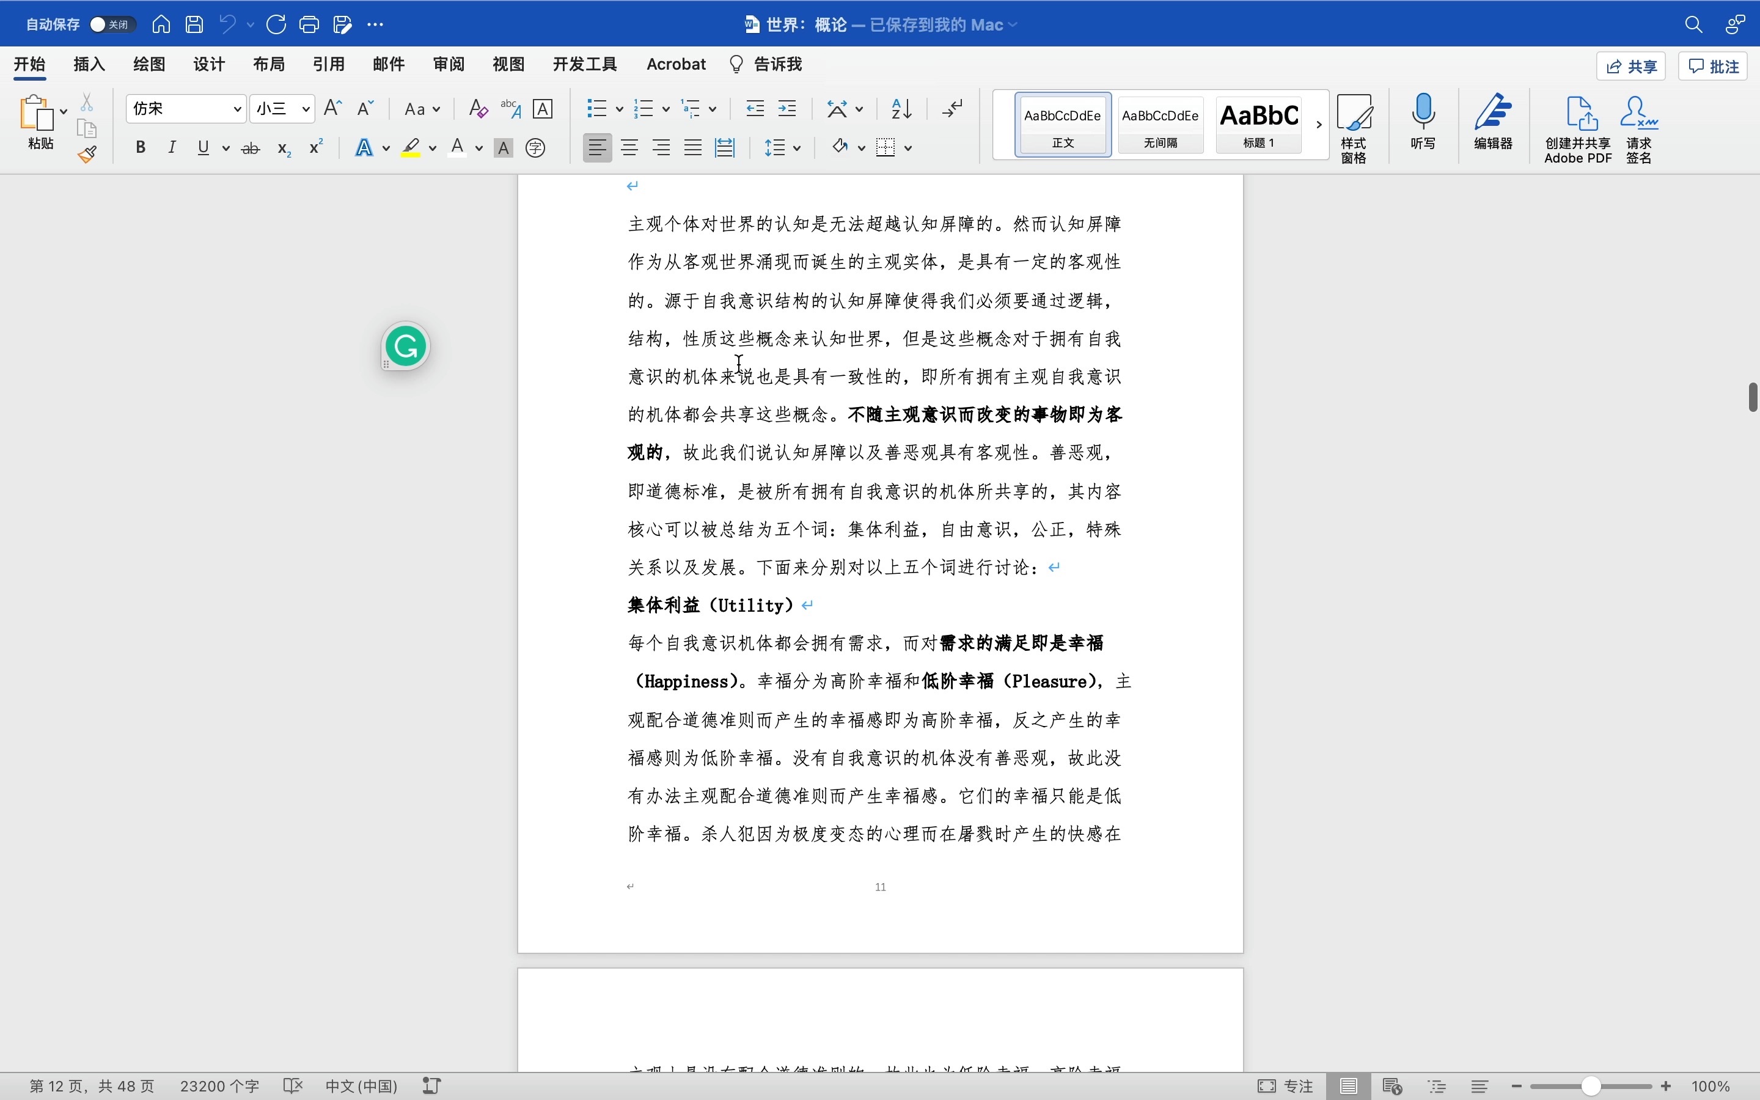Apply the yellow text highlight color
Image resolution: width=1760 pixels, height=1100 pixels.
tap(412, 148)
